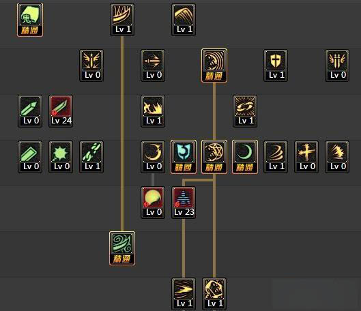
Task: Select the green ghost 鬼 mastered skill
Action: (30, 20)
